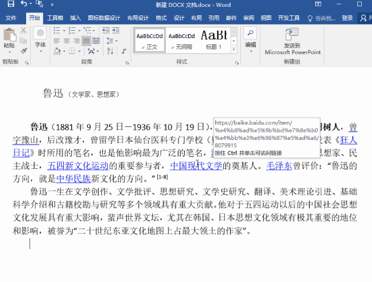Open the numbering library dropdown arrow

coord(79,30)
